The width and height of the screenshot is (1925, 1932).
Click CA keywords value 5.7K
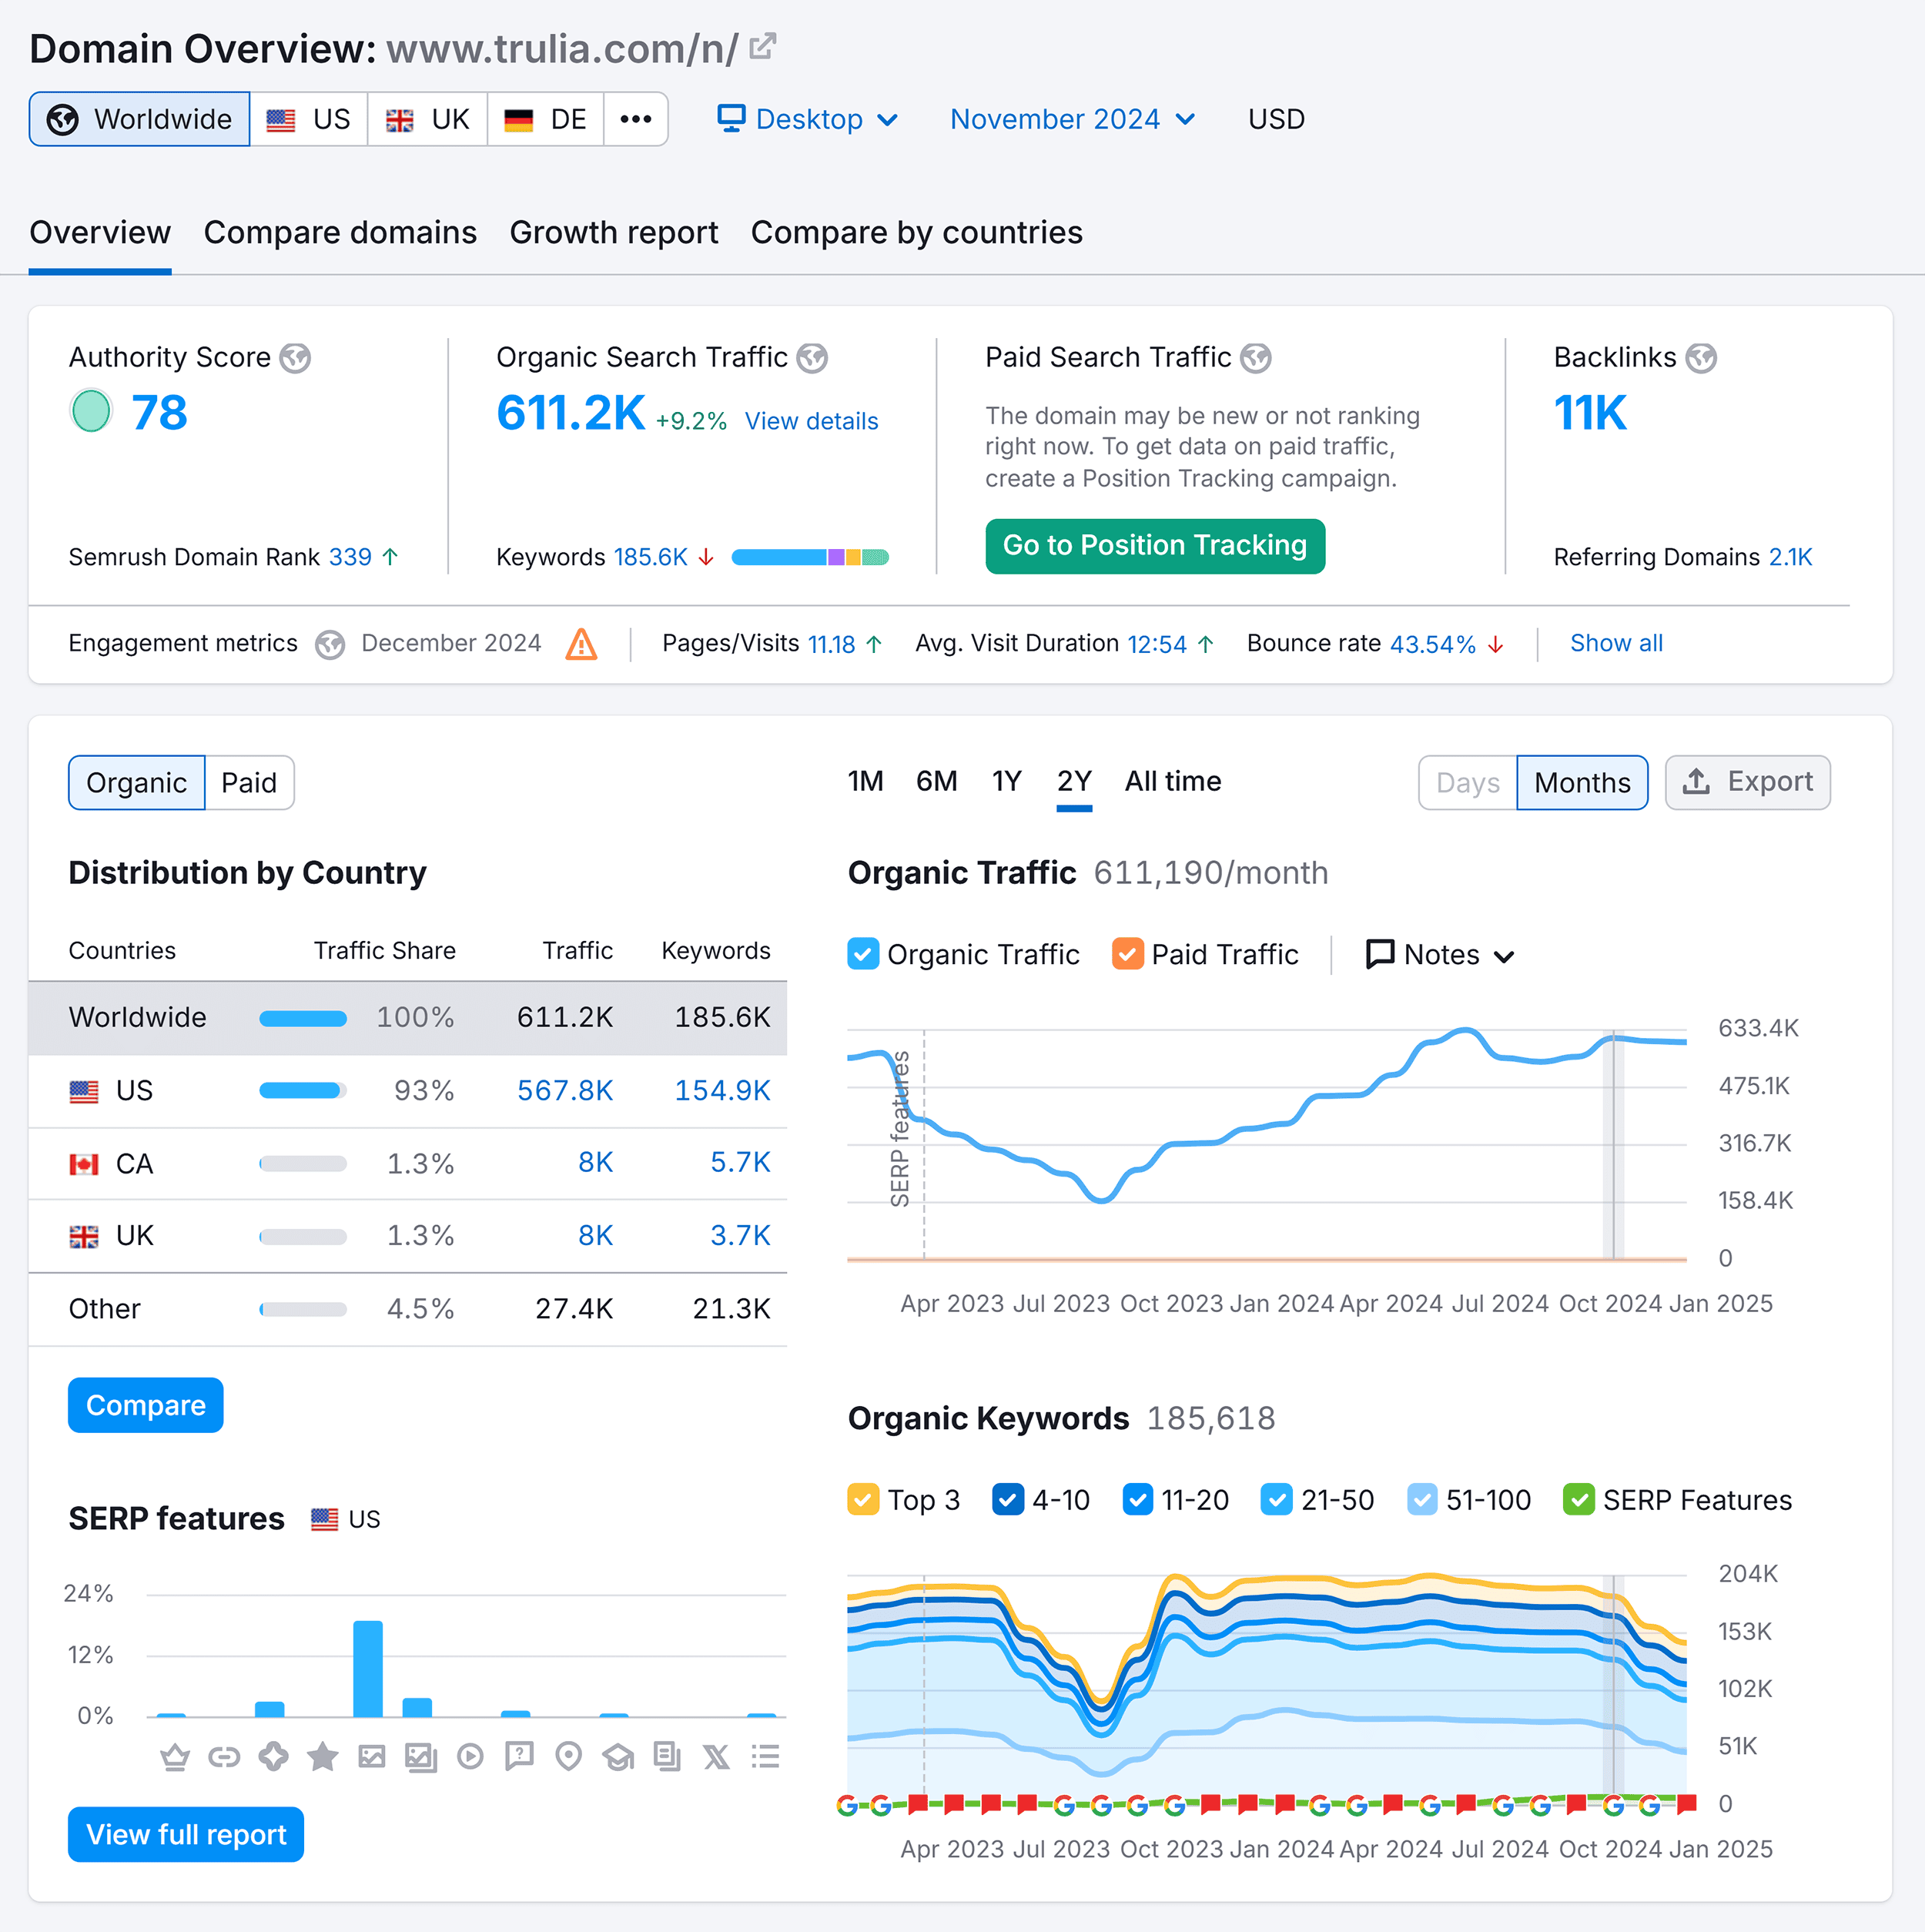[740, 1162]
